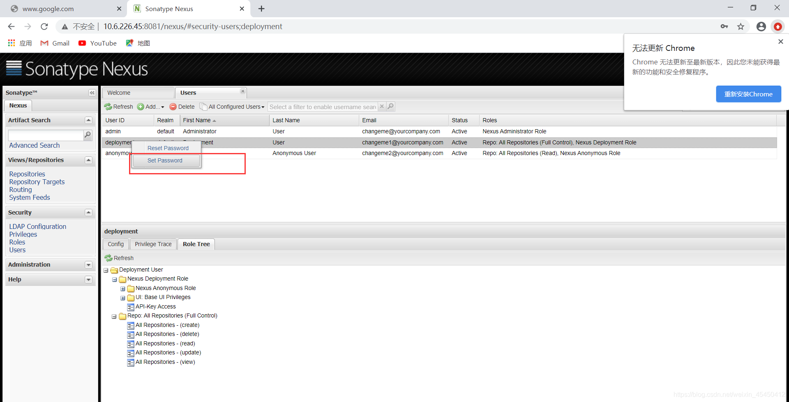Viewport: 789px width, 402px height.
Task: Bookmark this page with star icon
Action: [741, 27]
